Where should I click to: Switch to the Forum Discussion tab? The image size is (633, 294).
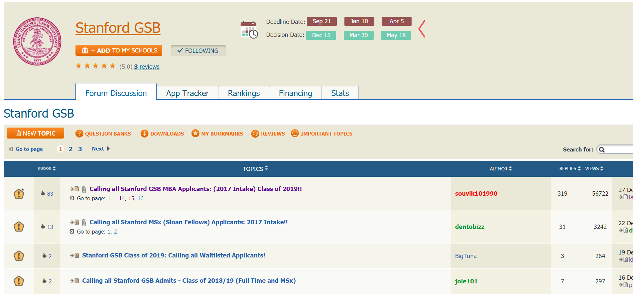click(116, 93)
